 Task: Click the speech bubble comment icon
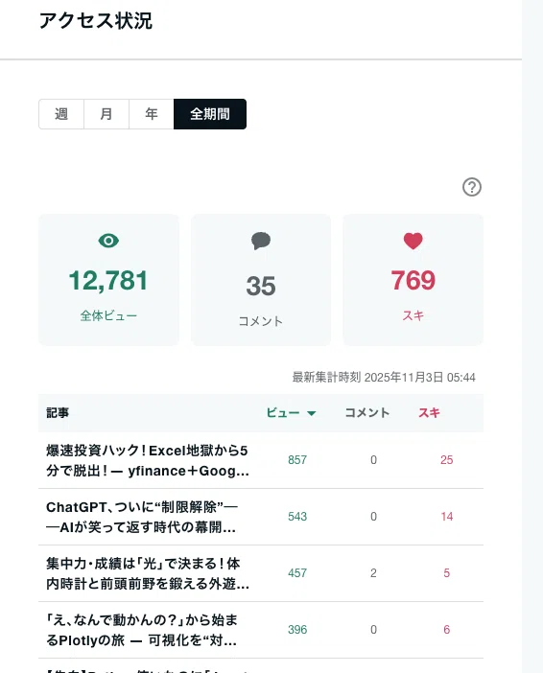261,241
